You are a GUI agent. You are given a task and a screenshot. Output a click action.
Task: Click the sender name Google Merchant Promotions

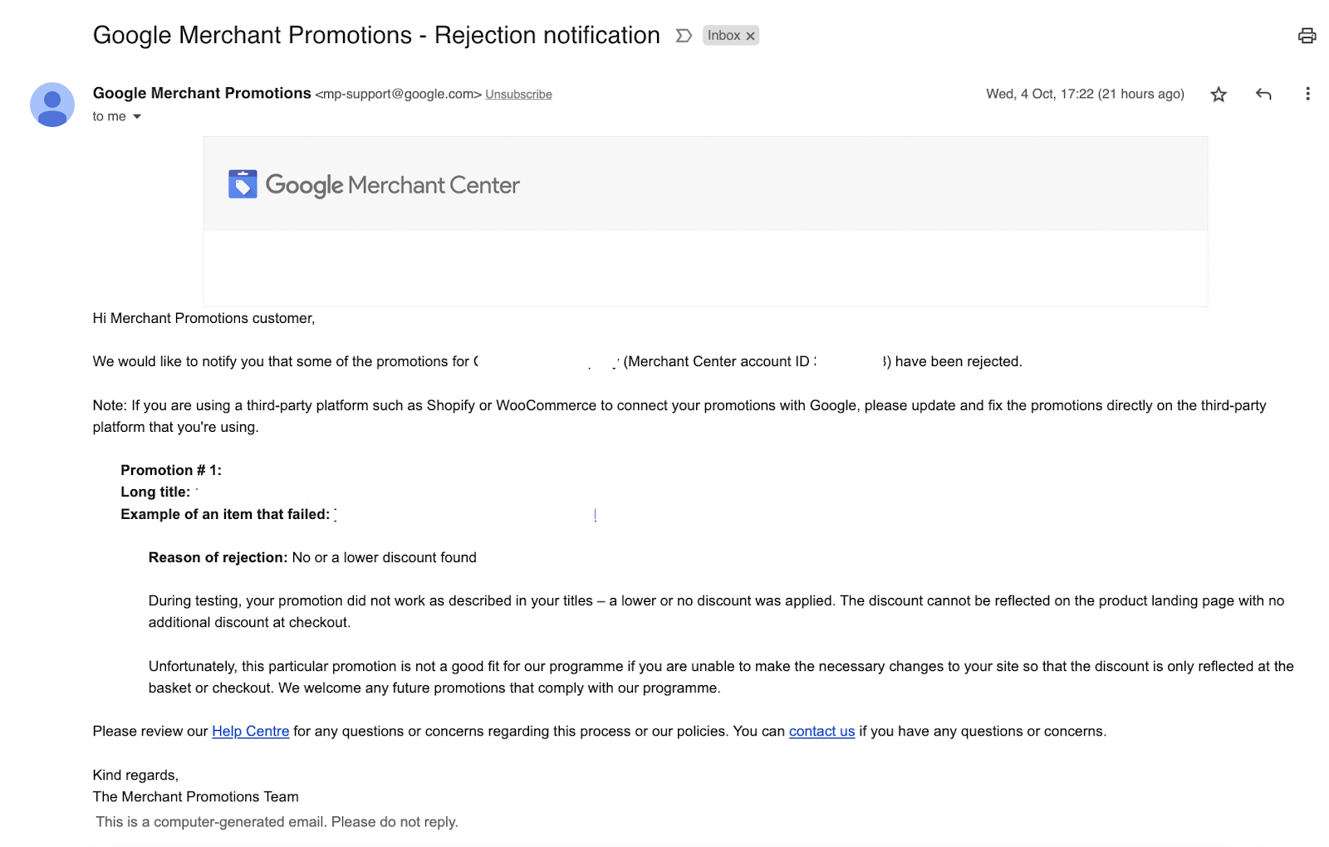tap(202, 94)
